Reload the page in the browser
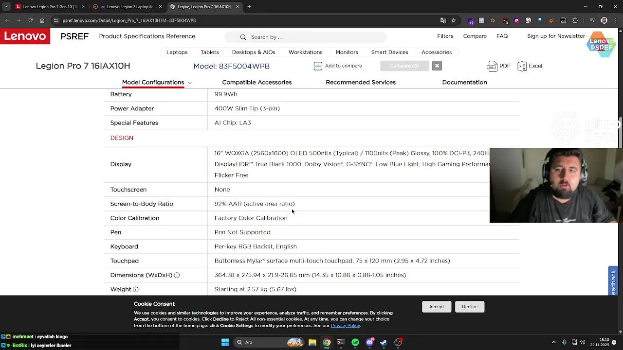The image size is (623, 350). tap(30, 20)
